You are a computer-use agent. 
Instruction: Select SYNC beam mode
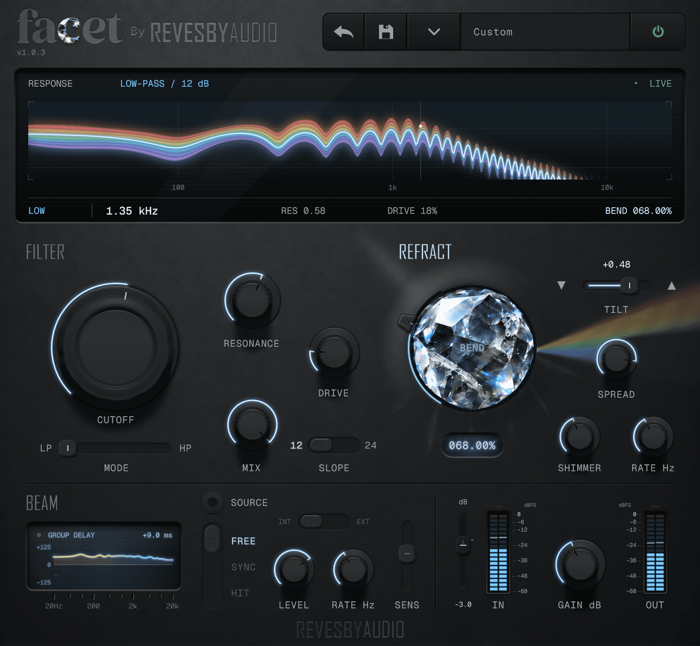[x=243, y=567]
